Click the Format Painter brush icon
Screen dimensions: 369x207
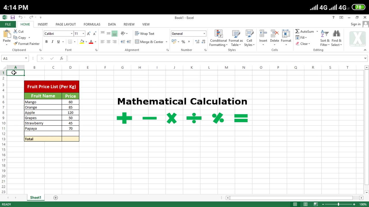(16, 44)
